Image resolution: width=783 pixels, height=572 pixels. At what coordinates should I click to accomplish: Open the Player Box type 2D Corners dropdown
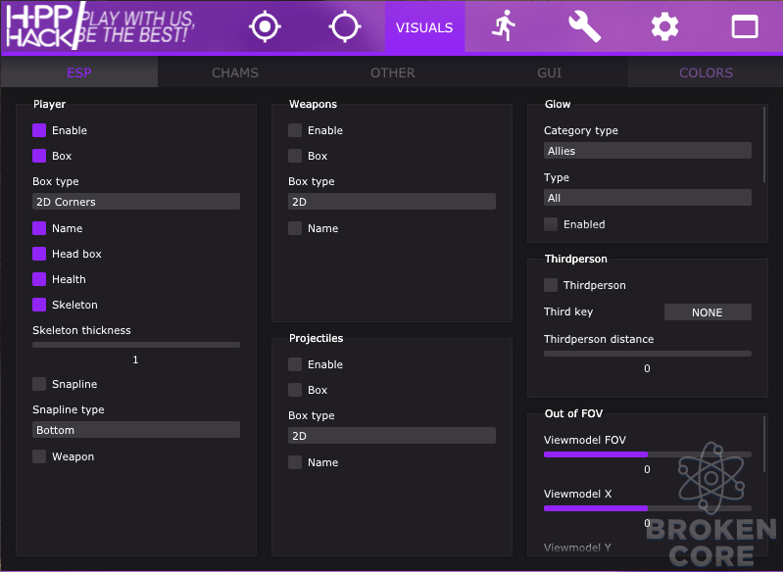point(136,202)
